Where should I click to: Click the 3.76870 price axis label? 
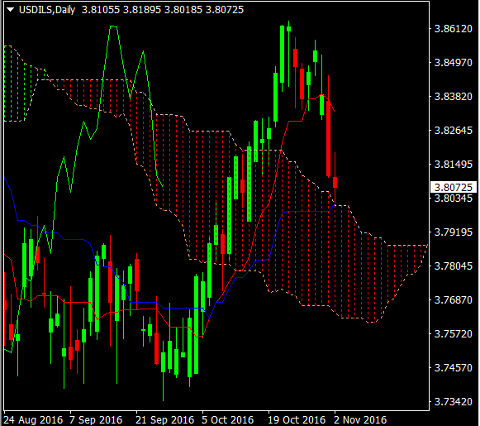(454, 299)
